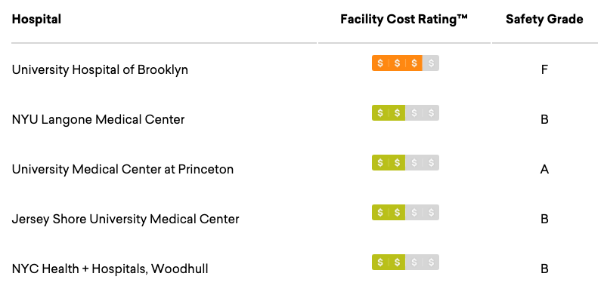The width and height of the screenshot is (604, 301).
Task: Open Jersey Shore University Medical Center
Action: click(125, 219)
